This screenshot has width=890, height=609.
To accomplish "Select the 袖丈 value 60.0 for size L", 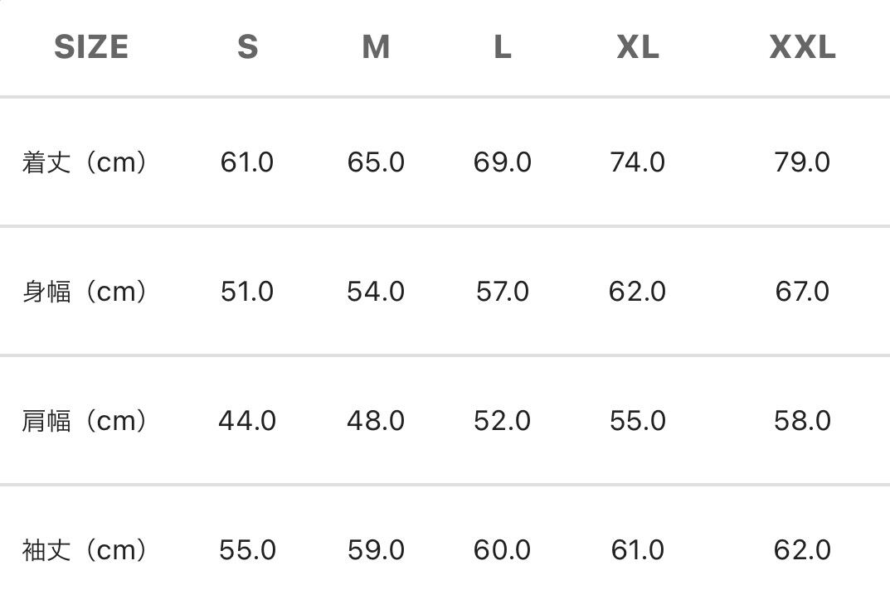I will 503,550.
